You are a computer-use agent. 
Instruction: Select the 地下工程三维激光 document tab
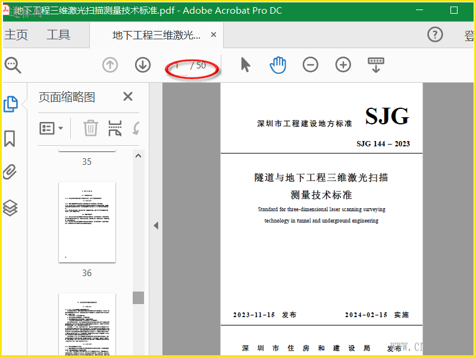[x=156, y=35]
